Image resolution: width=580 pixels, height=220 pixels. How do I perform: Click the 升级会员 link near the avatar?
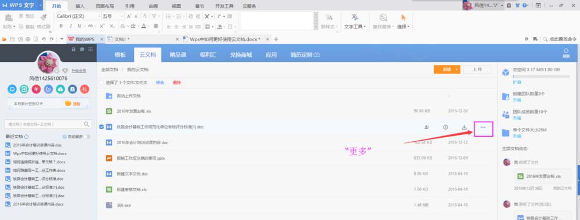coord(79,71)
